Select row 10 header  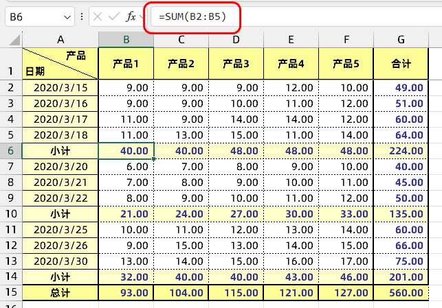click(11, 214)
